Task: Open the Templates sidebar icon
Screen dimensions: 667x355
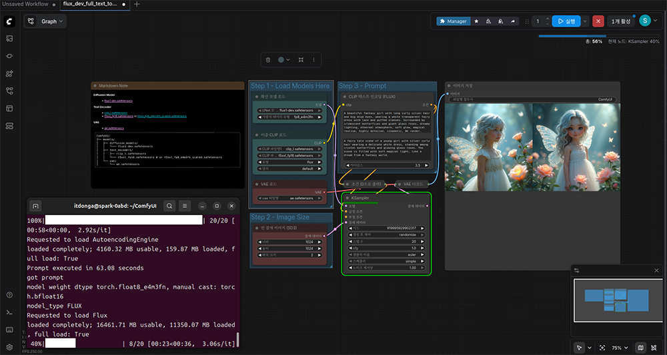Action: (x=9, y=109)
